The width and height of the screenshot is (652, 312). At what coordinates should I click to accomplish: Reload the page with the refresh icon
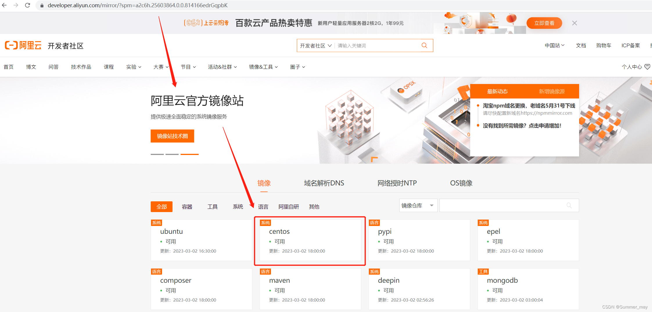tap(28, 5)
